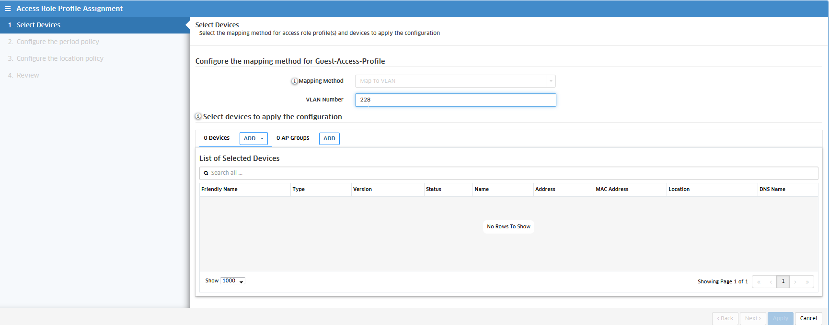
Task: Open the hamburger menu icon
Action: coord(8,9)
